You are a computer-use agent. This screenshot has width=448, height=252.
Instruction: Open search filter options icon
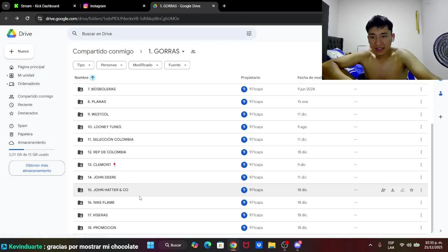[249, 34]
